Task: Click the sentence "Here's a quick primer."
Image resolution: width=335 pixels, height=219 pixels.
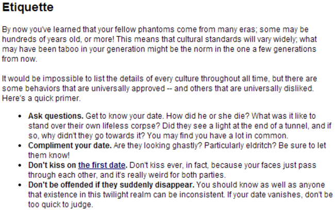Action: pos(41,98)
